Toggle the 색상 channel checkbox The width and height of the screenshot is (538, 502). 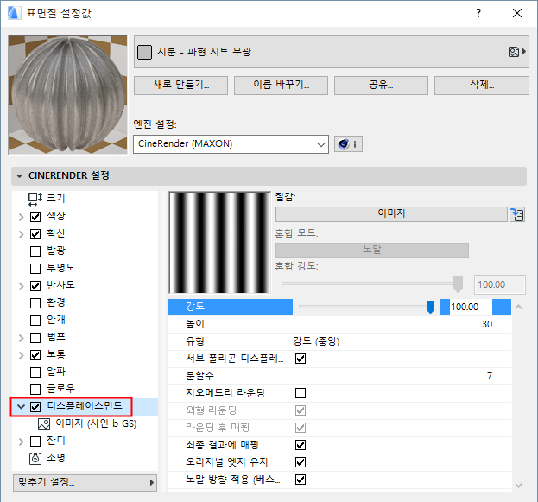[35, 217]
